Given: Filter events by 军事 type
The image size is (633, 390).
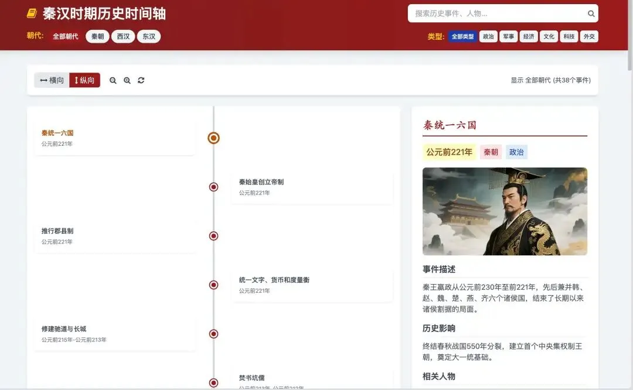Looking at the screenshot, I should tap(509, 36).
